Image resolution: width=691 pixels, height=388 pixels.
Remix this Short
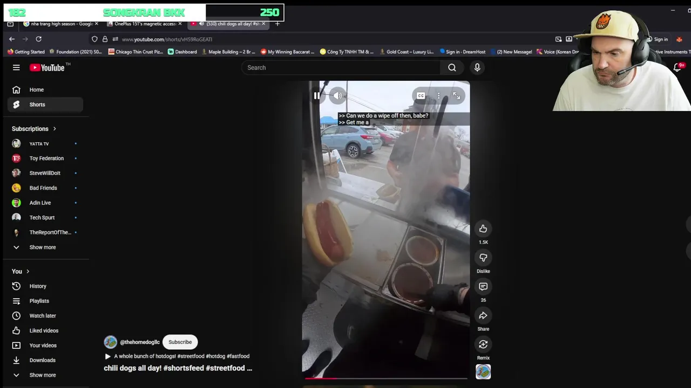point(483,344)
